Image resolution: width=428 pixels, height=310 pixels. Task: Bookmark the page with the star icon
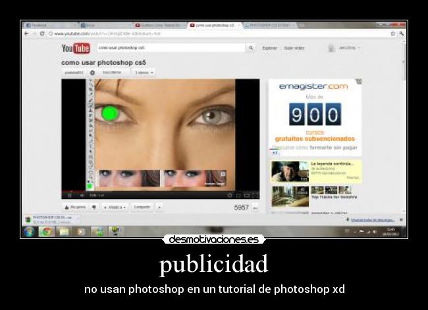point(393,33)
